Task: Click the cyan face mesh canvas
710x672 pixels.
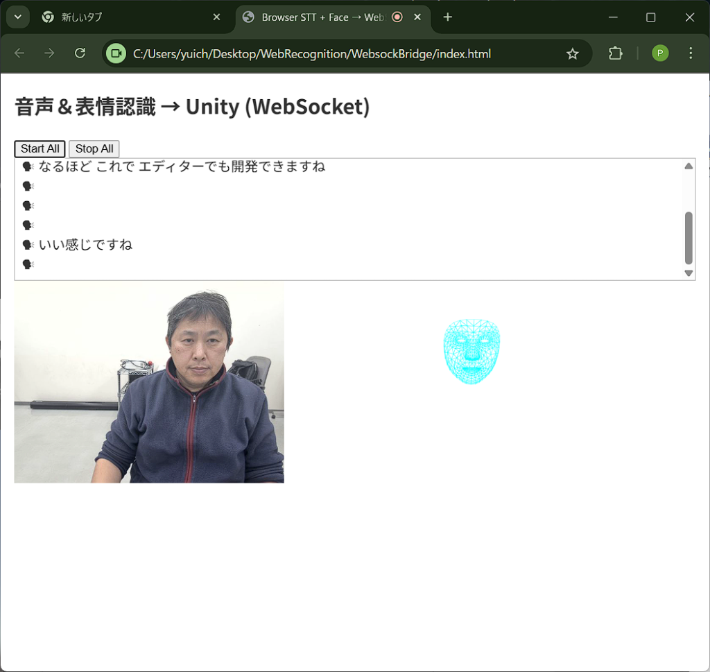Action: coord(471,352)
